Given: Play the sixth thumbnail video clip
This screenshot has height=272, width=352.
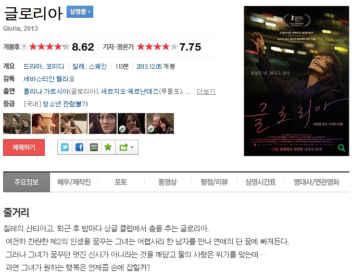Looking at the screenshot, I should pos(160,123).
